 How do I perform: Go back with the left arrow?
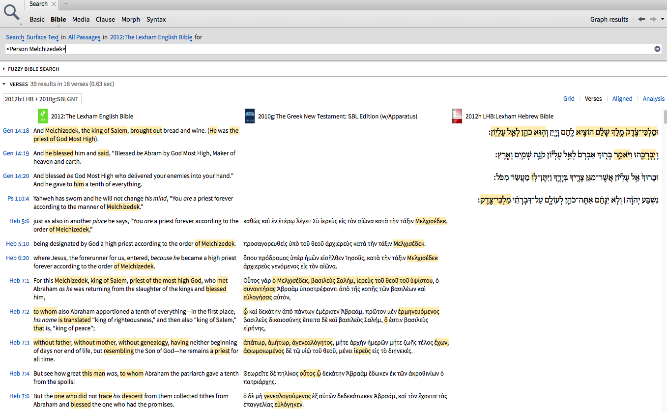tap(641, 19)
